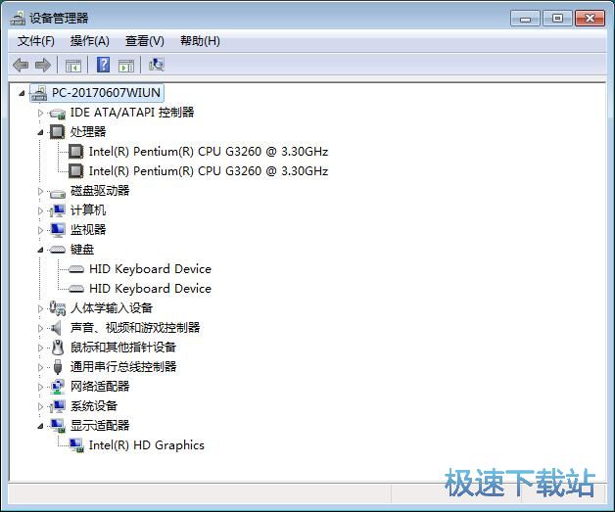Click second HID Keyboard Device icon
Viewport: 615px width, 512px height.
click(x=75, y=289)
